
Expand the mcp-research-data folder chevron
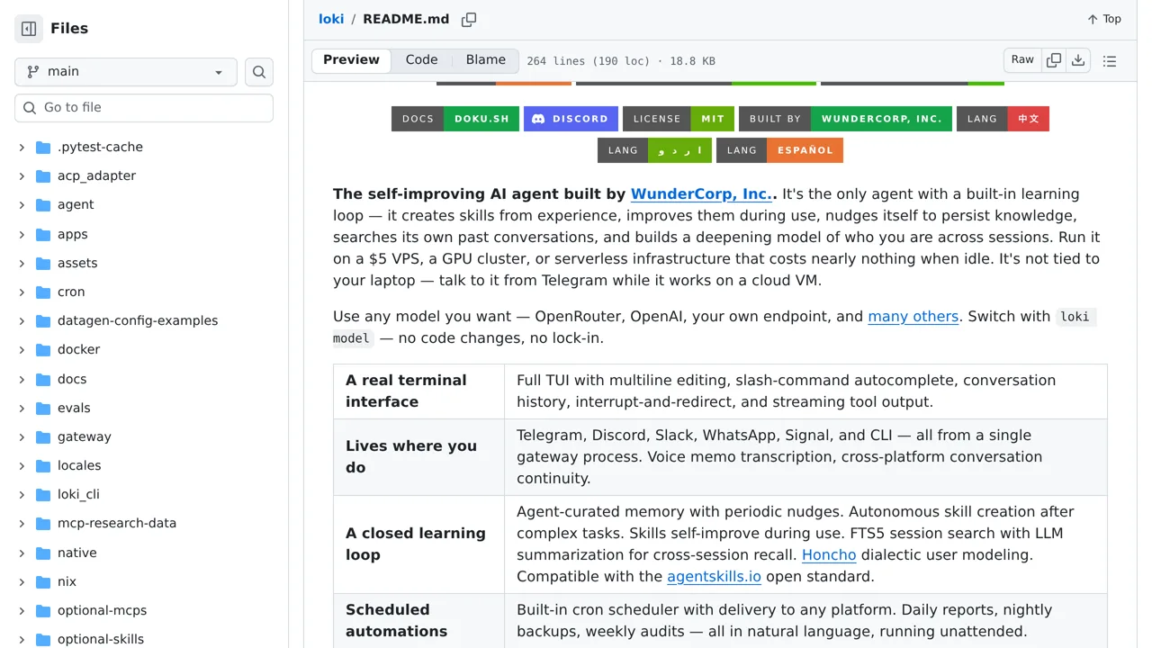(x=22, y=524)
